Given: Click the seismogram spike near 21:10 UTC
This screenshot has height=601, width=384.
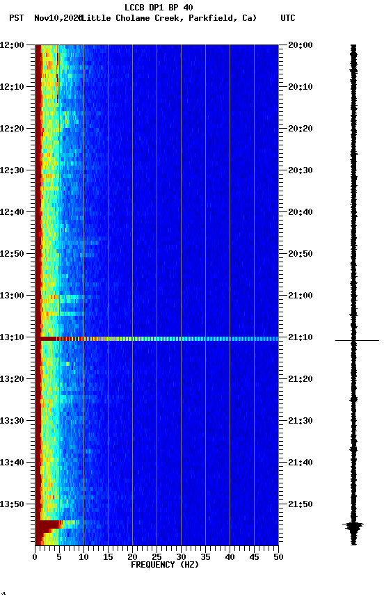Looking at the screenshot, I should click(357, 340).
